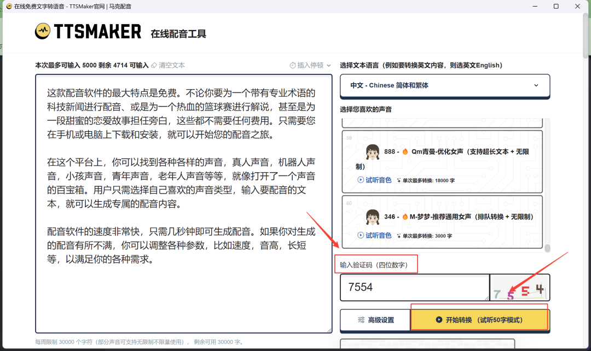Click the 单次最多转换: 18000 字 text
Image resolution: width=591 pixels, height=351 pixels.
[x=428, y=180]
